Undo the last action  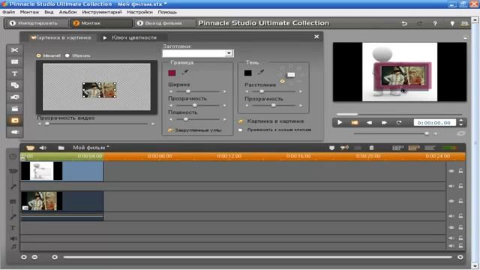404,23
